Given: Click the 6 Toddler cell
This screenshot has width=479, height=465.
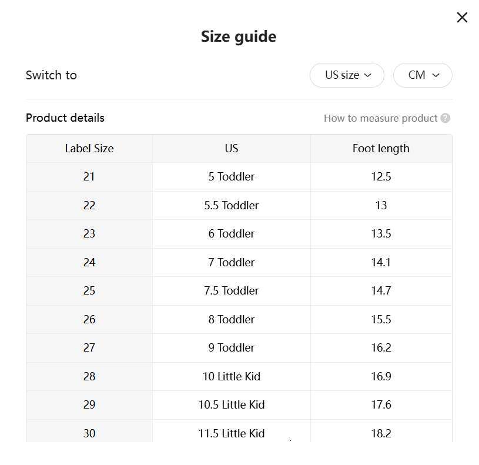Looking at the screenshot, I should [x=232, y=234].
